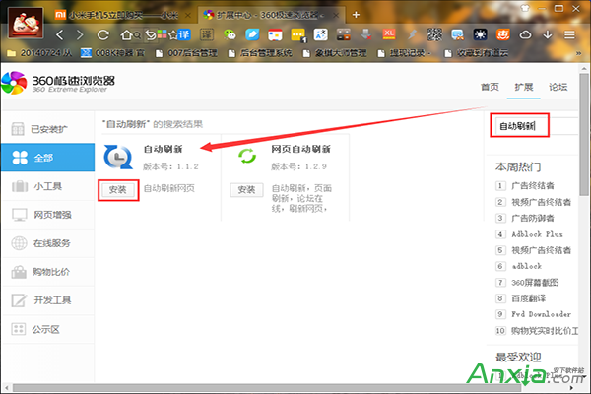
Task: Click the yellow chat bubble extension icon
Action: (x=298, y=35)
